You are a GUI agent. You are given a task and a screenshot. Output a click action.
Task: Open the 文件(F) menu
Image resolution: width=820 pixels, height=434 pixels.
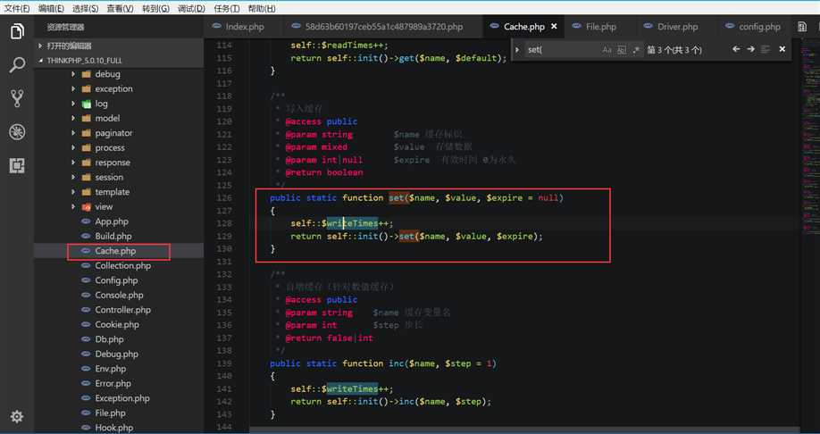[17, 8]
